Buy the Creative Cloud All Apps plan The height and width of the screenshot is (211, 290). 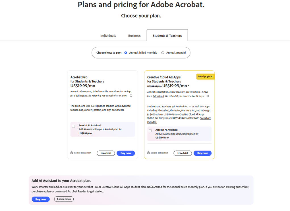[202, 153]
